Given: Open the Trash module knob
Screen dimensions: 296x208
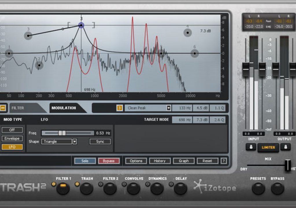Looking at the screenshot, I should tap(87, 188).
